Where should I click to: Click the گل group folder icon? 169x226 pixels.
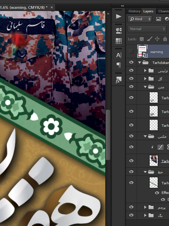point(151,78)
